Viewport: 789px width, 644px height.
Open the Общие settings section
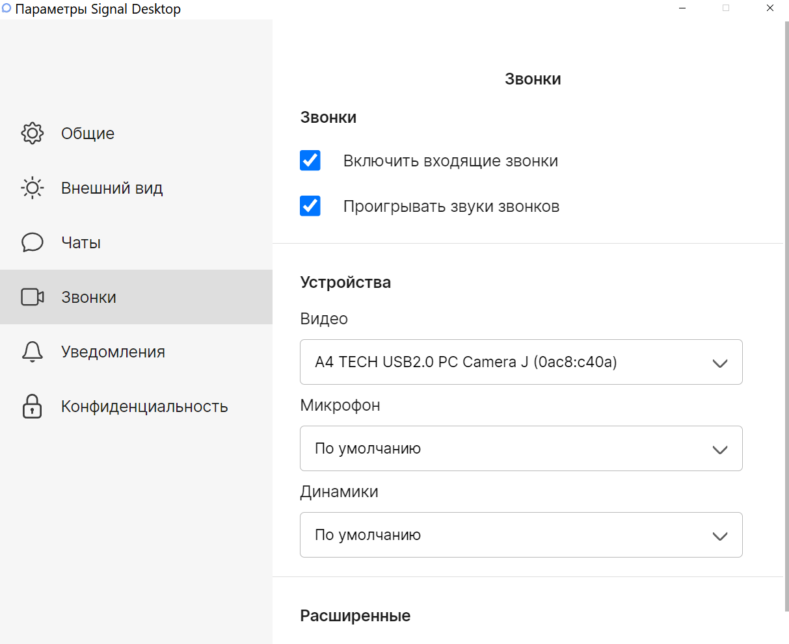pyautogui.click(x=136, y=133)
